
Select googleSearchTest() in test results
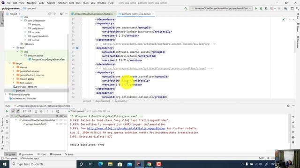point(36,124)
